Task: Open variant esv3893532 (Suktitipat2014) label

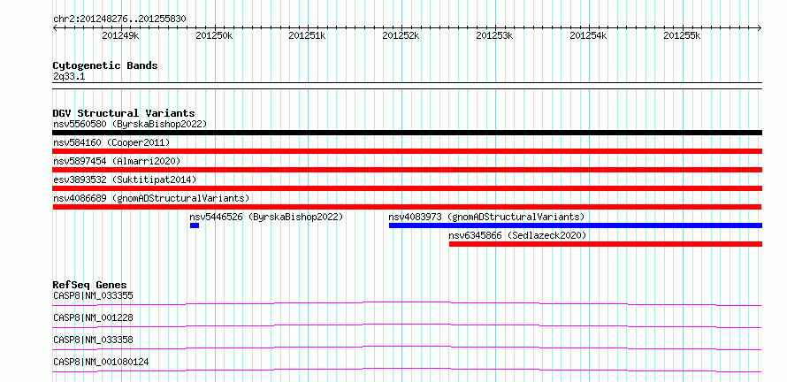Action: 125,180
